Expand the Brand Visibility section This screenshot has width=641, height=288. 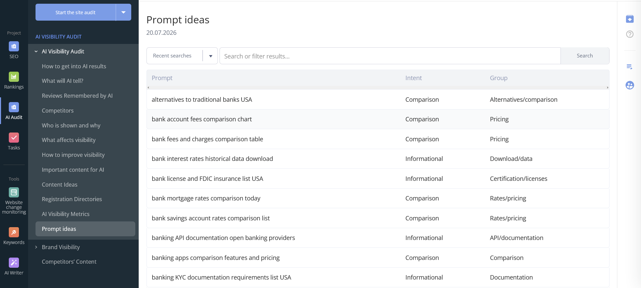coord(36,247)
